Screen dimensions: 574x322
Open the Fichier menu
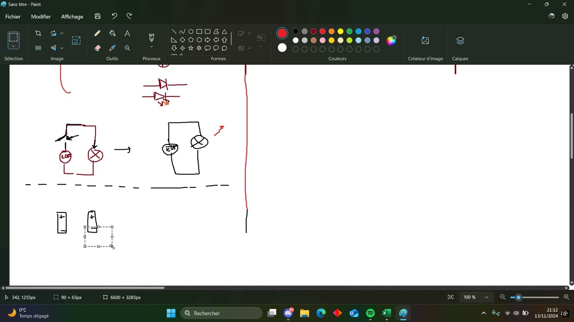(x=13, y=17)
